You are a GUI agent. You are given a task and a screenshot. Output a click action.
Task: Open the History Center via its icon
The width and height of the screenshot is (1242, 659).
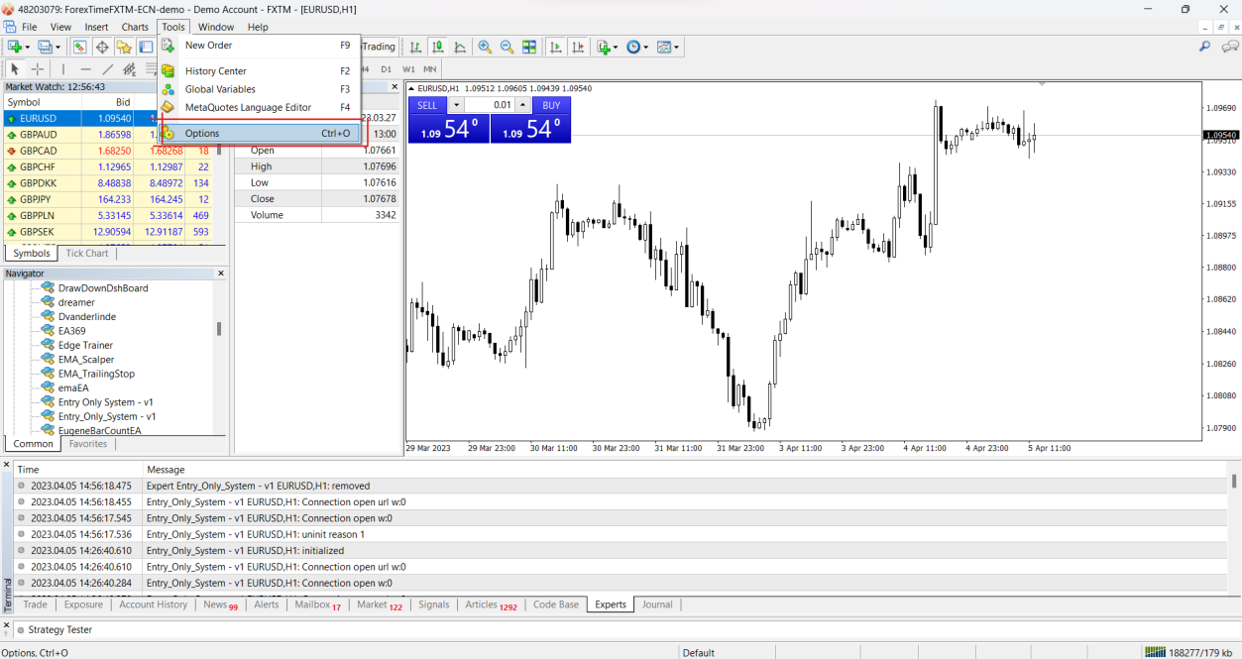click(168, 70)
